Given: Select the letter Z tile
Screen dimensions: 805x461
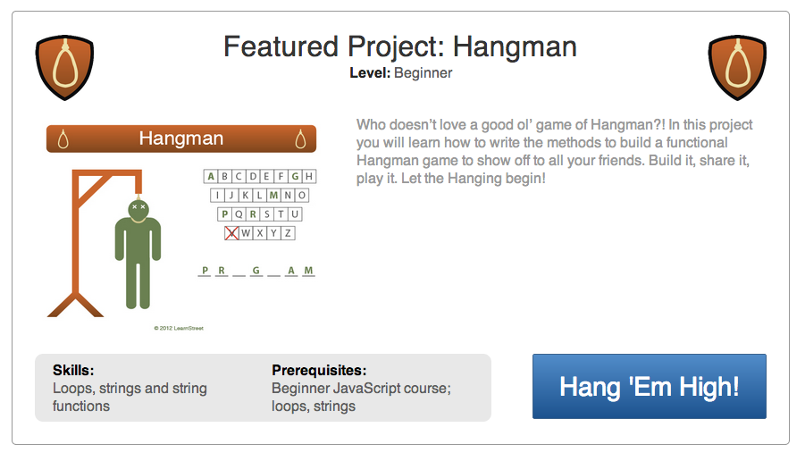Looking at the screenshot, I should [x=288, y=233].
